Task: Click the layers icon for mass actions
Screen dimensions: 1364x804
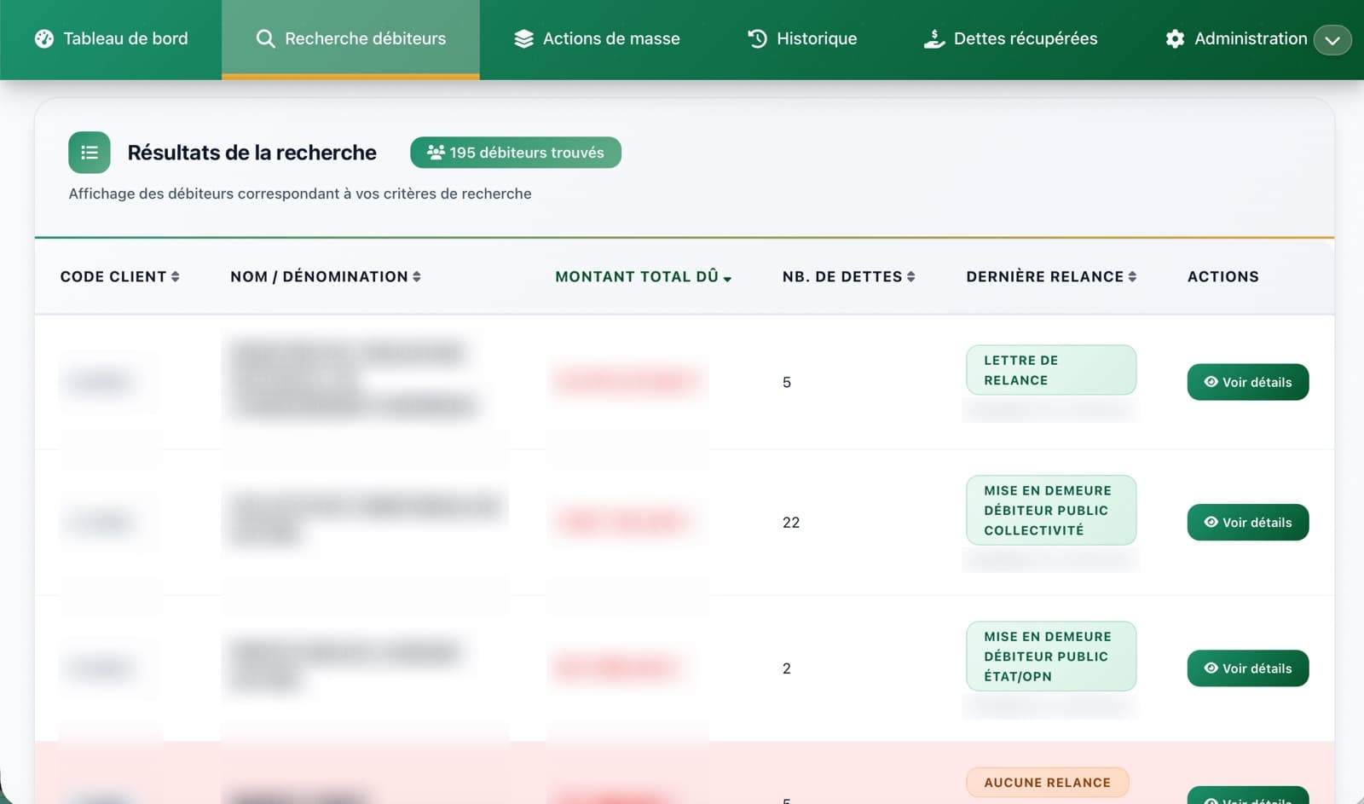Action: tap(523, 39)
